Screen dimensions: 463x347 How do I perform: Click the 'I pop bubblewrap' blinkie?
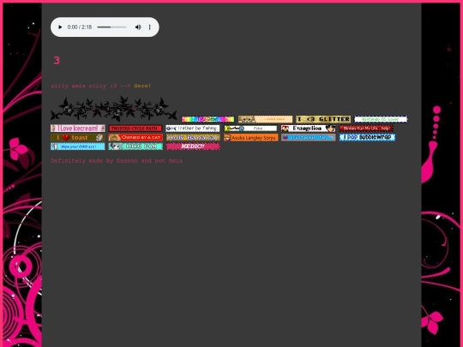click(x=367, y=137)
